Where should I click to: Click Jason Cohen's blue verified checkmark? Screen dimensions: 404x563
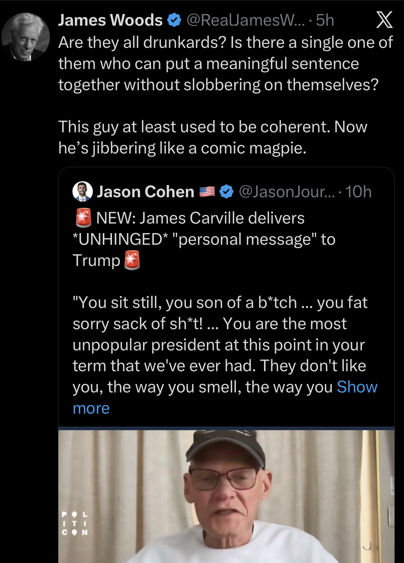(226, 192)
